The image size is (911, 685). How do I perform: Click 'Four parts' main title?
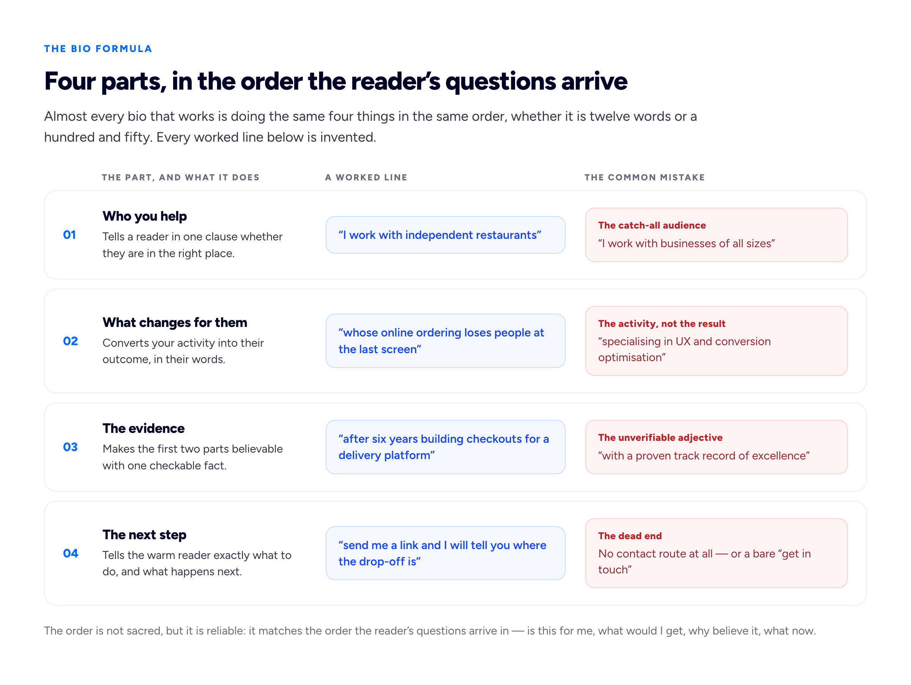336,81
